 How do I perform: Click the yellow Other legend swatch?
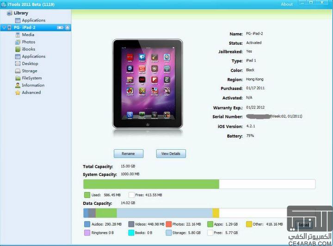coord(249,224)
